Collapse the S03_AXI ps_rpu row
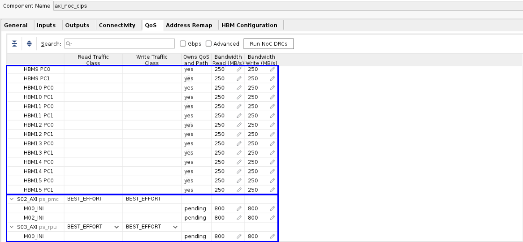Viewport: 523px width, 242px height. 11,227
